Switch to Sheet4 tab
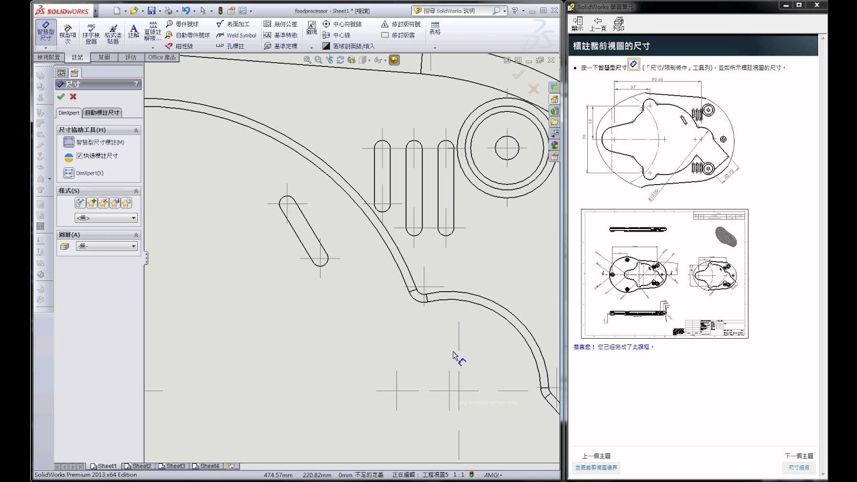Image resolution: width=857 pixels, height=482 pixels. 208,466
